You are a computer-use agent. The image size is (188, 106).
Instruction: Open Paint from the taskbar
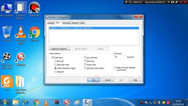[77, 102]
